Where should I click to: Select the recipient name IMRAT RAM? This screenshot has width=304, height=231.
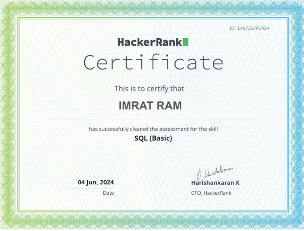point(150,106)
